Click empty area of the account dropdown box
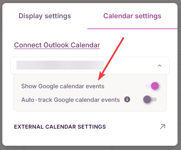 click(x=130, y=65)
